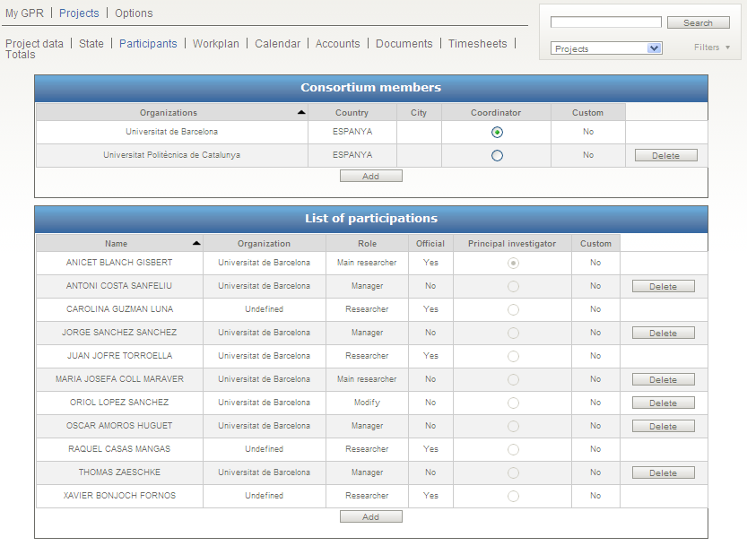This screenshot has height=546, width=747.
Task: Add a new participation entry
Action: [370, 517]
